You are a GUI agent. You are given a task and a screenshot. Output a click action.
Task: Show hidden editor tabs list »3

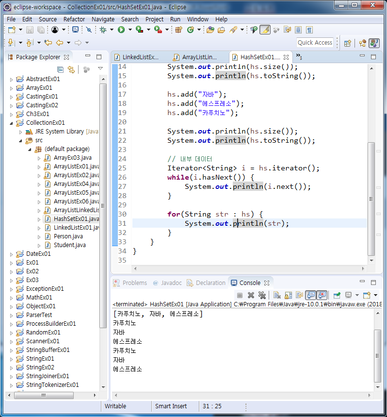(x=299, y=56)
